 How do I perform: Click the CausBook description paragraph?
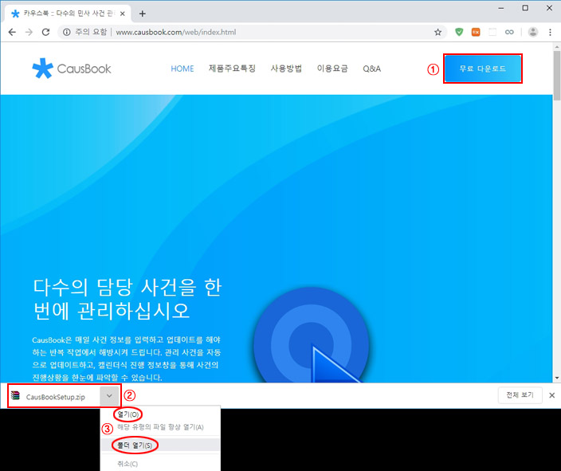point(126,359)
